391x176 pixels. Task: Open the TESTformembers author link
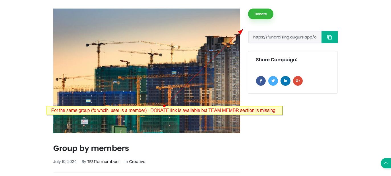103,161
